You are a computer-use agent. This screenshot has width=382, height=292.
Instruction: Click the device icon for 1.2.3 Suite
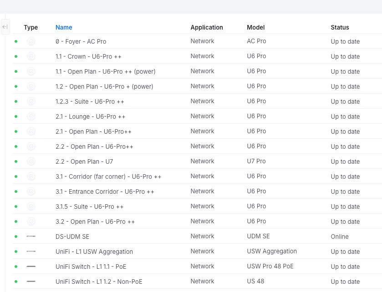[31, 101]
